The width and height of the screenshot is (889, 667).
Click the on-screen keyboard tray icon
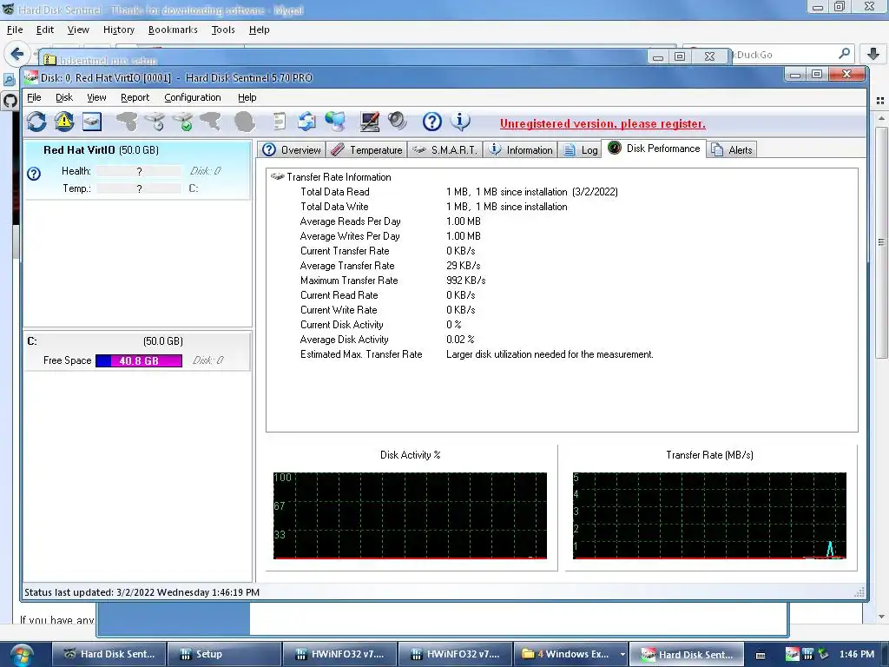(761, 655)
